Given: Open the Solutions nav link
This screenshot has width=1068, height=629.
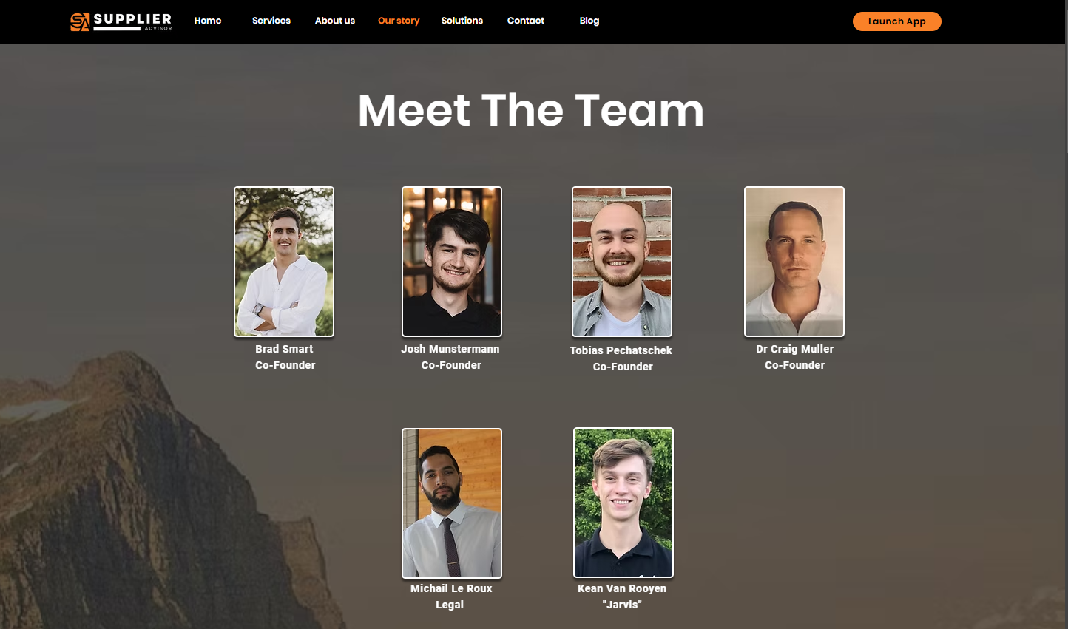Looking at the screenshot, I should 462,21.
